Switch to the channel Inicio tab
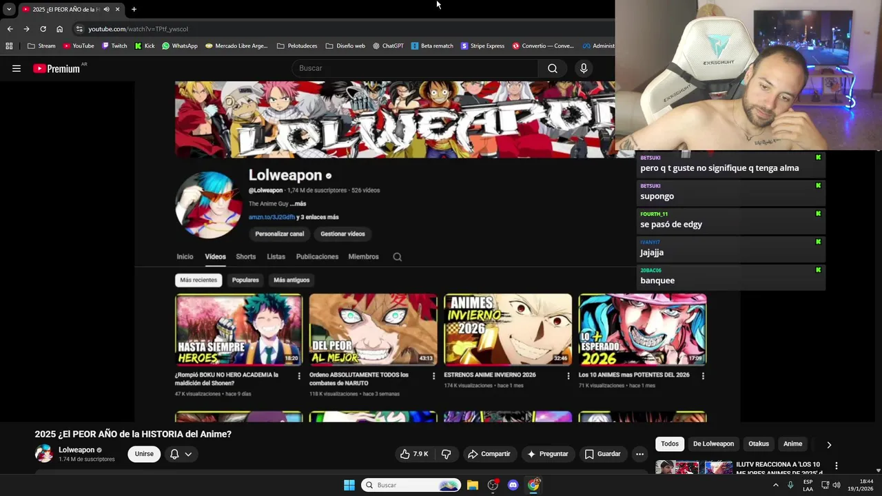Viewport: 882px width, 496px height. (185, 256)
